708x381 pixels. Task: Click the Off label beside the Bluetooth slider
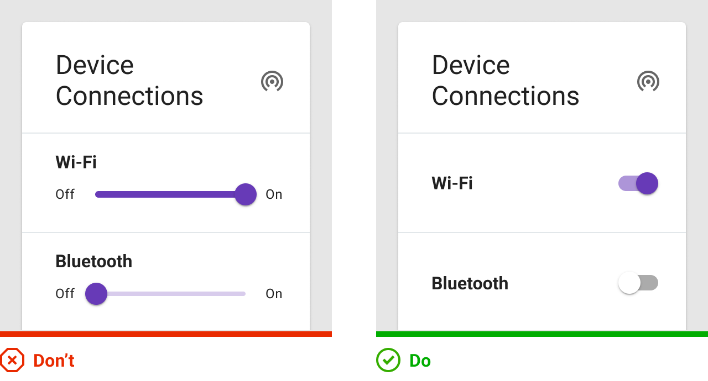[65, 294]
